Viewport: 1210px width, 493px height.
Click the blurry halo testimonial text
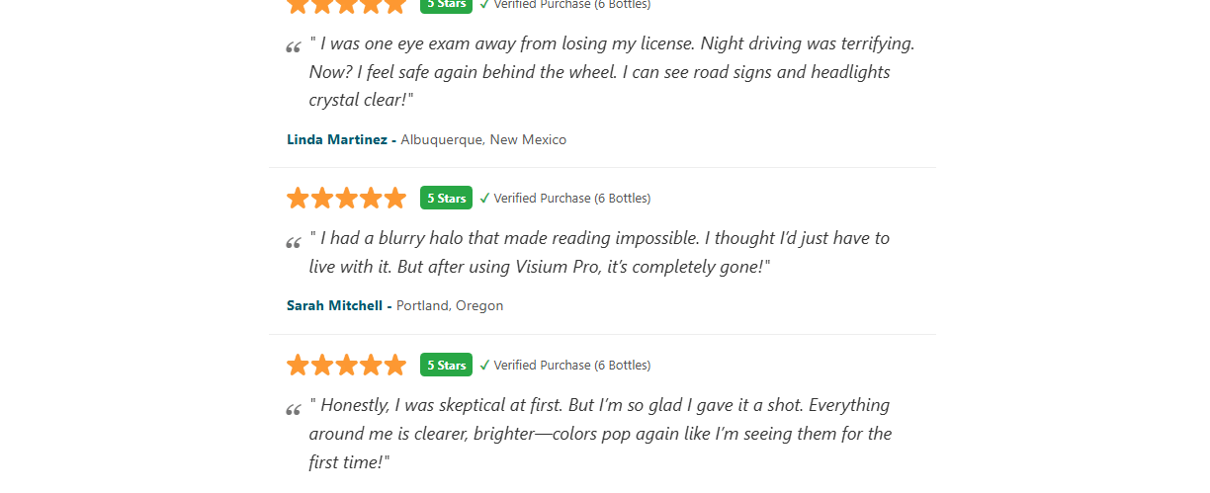599,252
